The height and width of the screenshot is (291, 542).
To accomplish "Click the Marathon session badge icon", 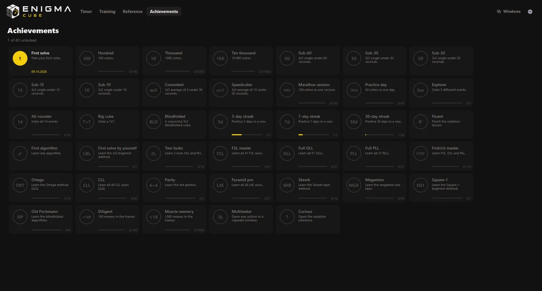I will pyautogui.click(x=287, y=90).
